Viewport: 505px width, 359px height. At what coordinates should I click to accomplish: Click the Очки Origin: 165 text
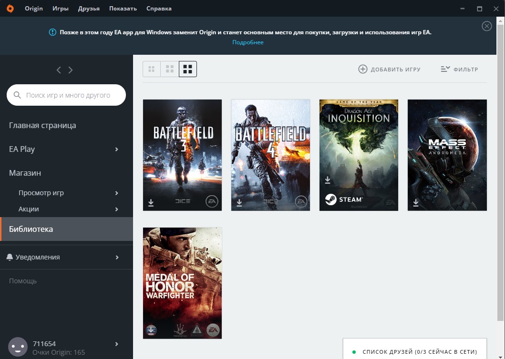[59, 352]
